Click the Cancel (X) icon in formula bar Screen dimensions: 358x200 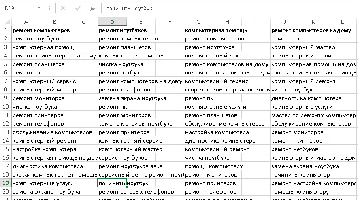point(63,8)
